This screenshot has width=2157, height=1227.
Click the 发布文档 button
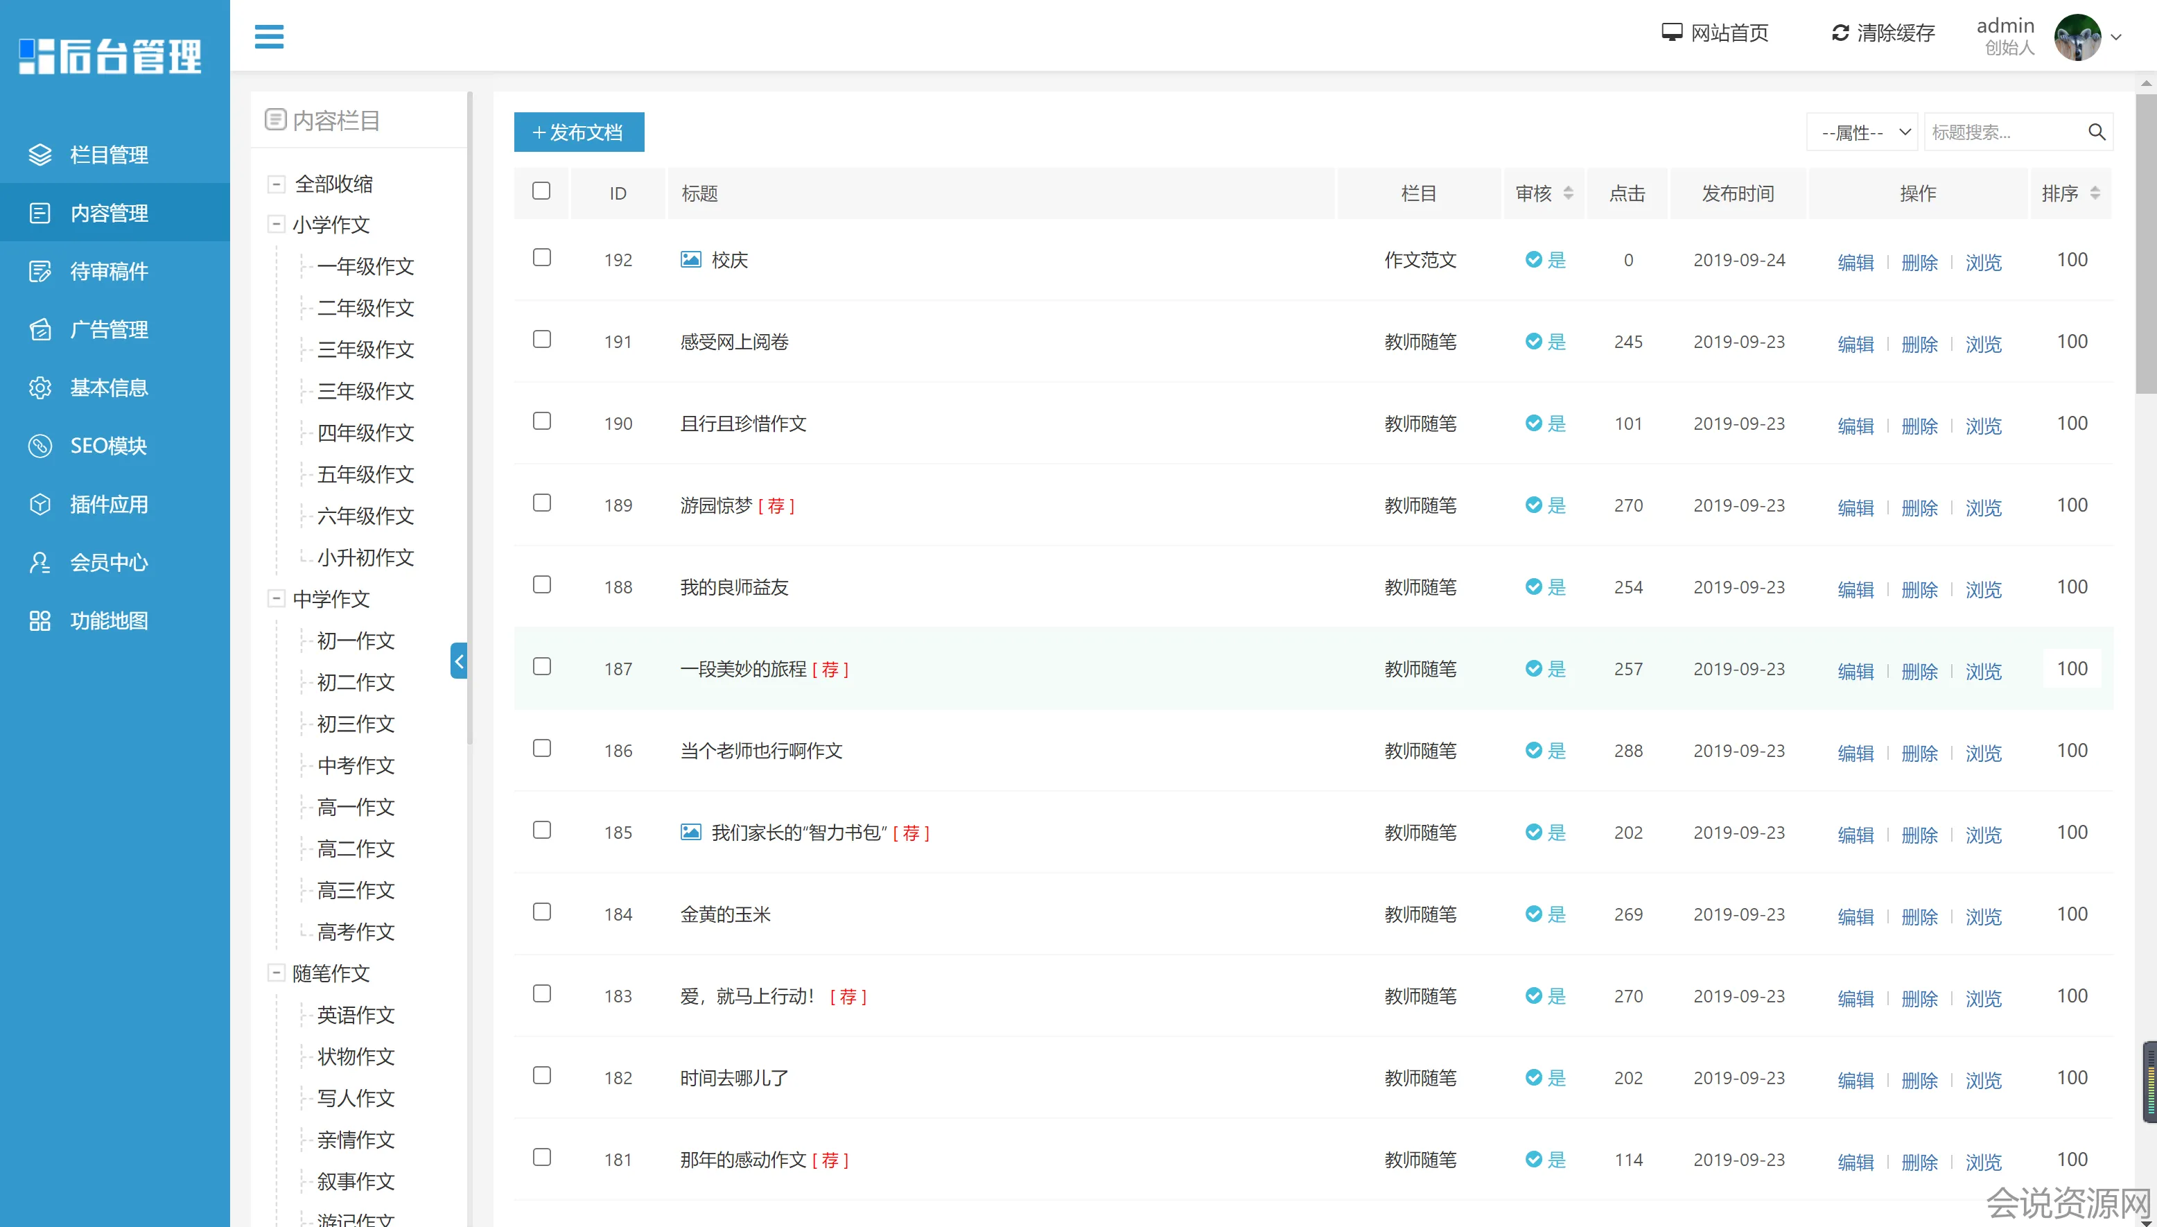(579, 132)
